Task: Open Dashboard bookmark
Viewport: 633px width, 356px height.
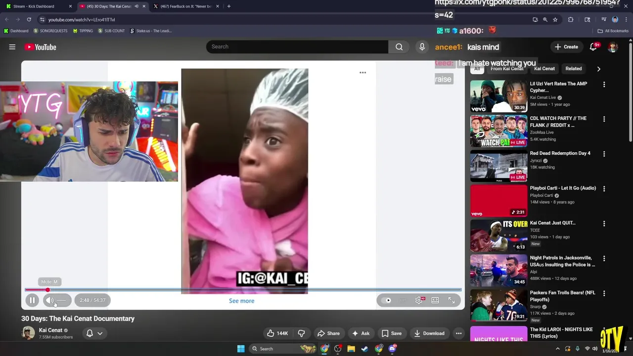Action: (16, 31)
